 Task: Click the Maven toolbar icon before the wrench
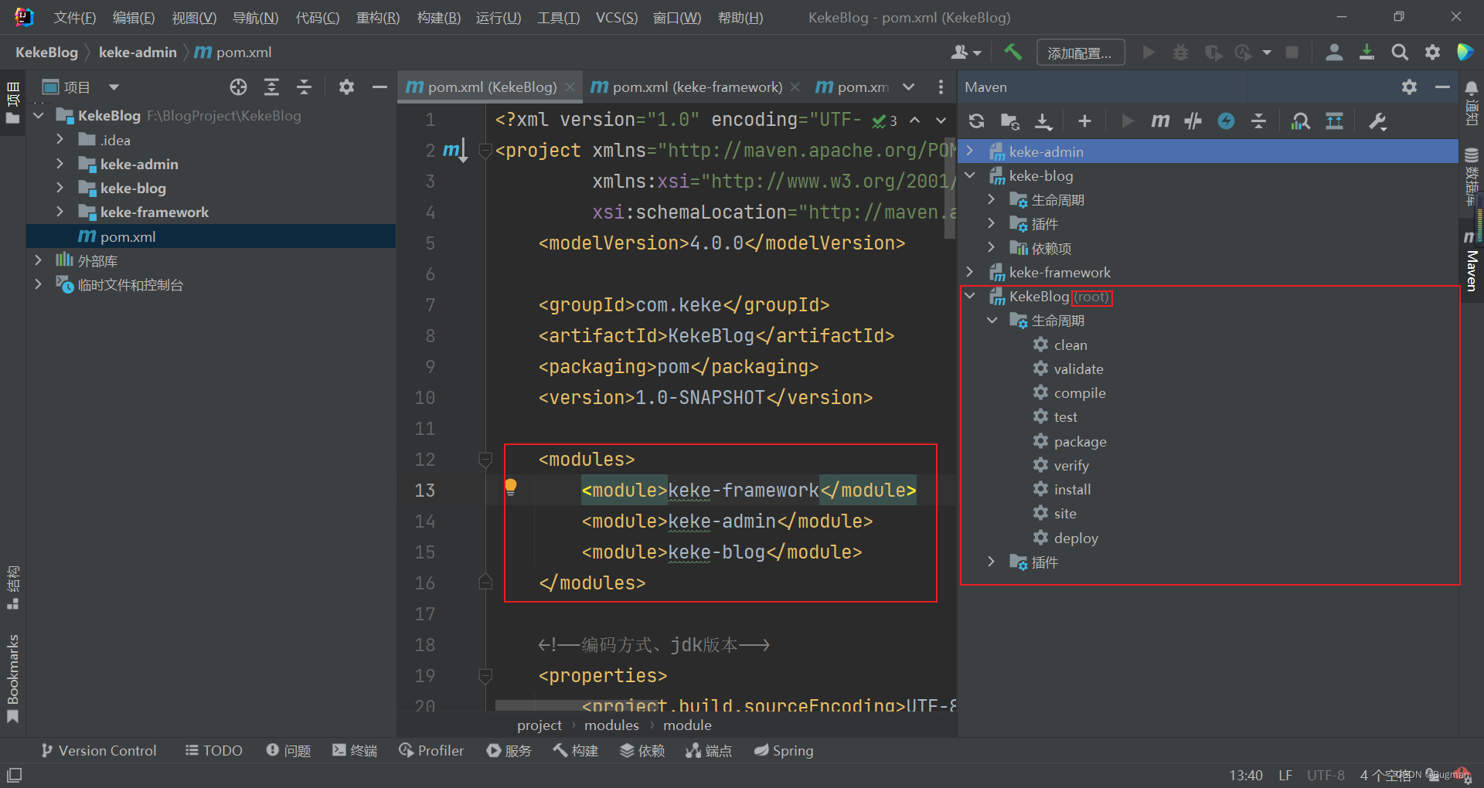[x=1335, y=121]
